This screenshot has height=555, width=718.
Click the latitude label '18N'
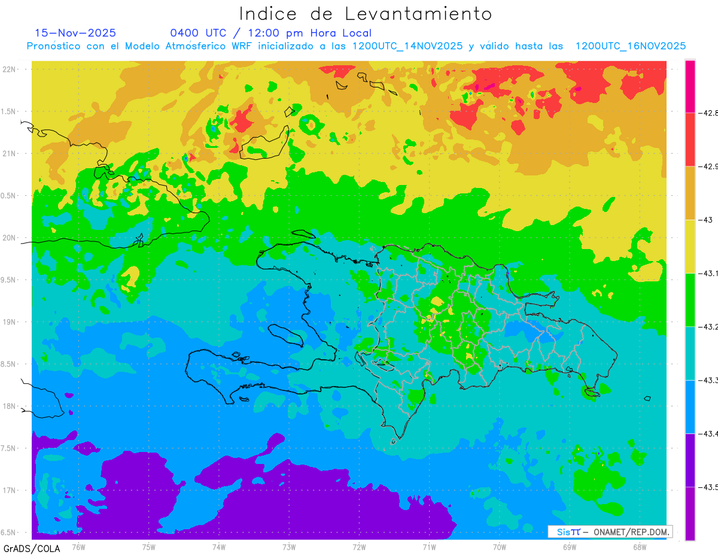[10, 407]
